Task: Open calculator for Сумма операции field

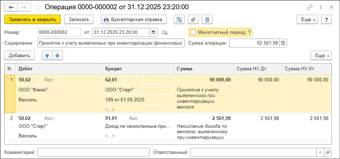Action: [283, 43]
